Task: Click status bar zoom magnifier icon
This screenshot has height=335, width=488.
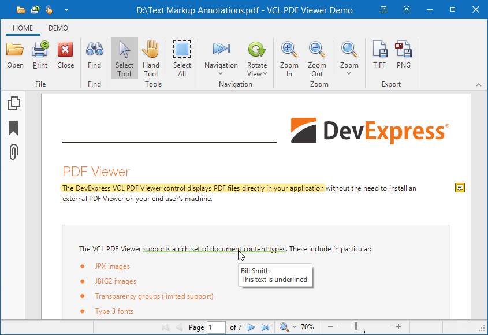Action: [x=284, y=327]
